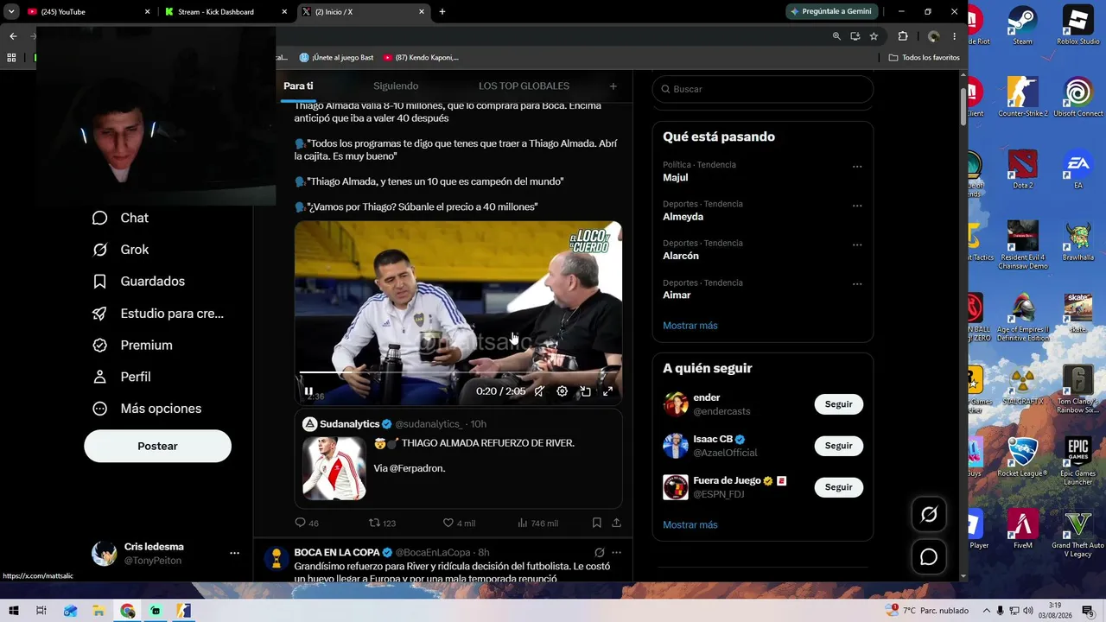Open Chrome three-dot menu
Screen dimensions: 1106x622
click(955, 36)
